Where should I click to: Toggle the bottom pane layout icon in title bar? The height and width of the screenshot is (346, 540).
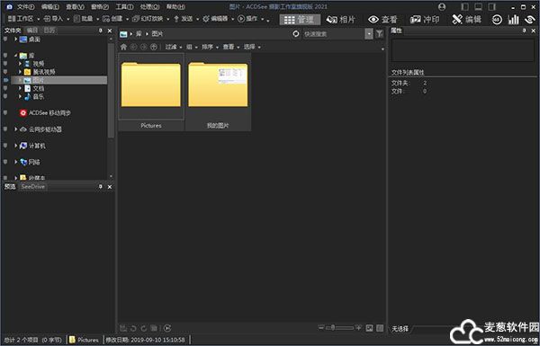[479, 6]
